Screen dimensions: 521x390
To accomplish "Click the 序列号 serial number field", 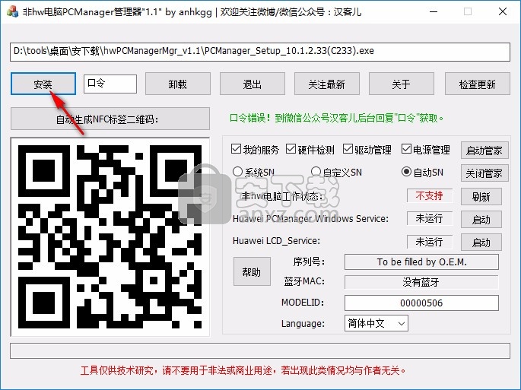I will click(x=421, y=262).
